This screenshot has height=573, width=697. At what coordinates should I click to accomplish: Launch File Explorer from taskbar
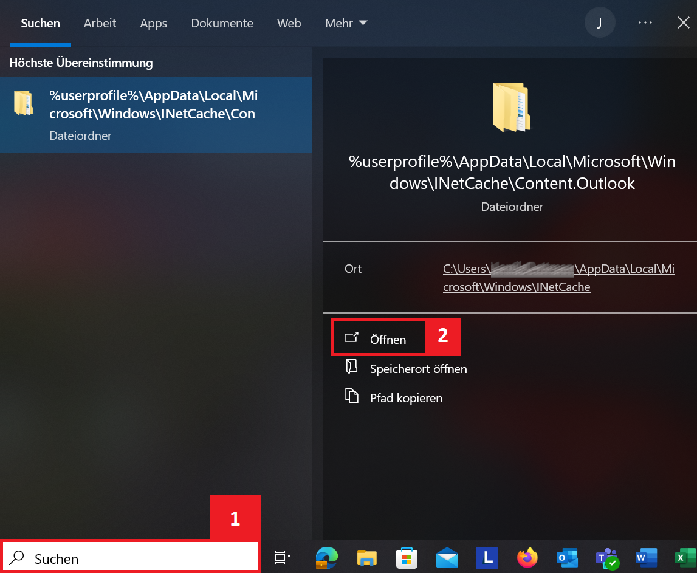click(x=366, y=557)
